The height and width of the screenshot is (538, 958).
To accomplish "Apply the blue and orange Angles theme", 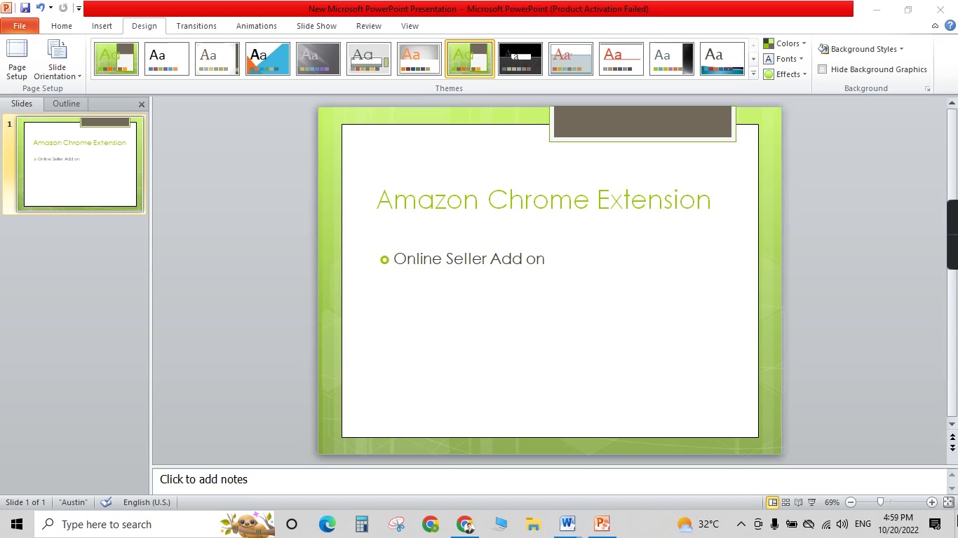I will [x=268, y=59].
